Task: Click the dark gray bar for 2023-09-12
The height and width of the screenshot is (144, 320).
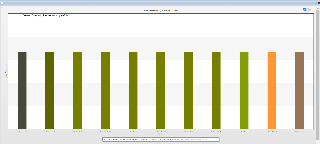Action: pos(22,90)
